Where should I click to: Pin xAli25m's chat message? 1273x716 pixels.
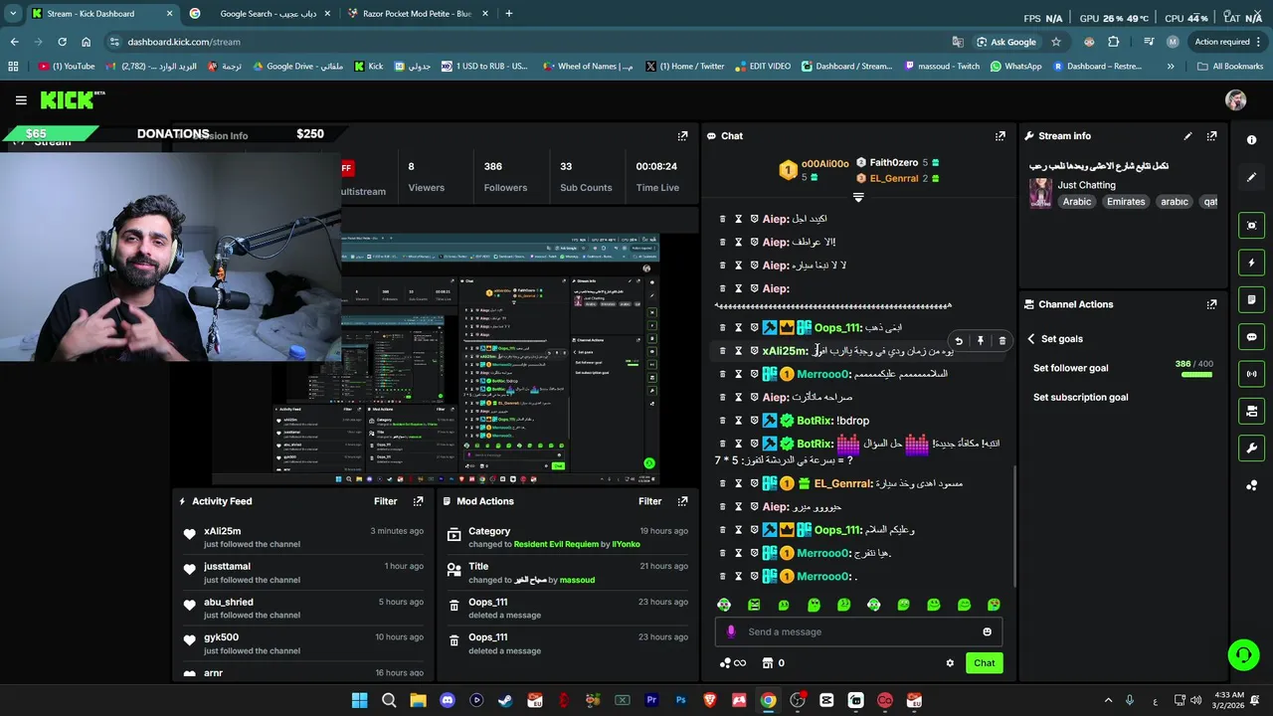(981, 341)
